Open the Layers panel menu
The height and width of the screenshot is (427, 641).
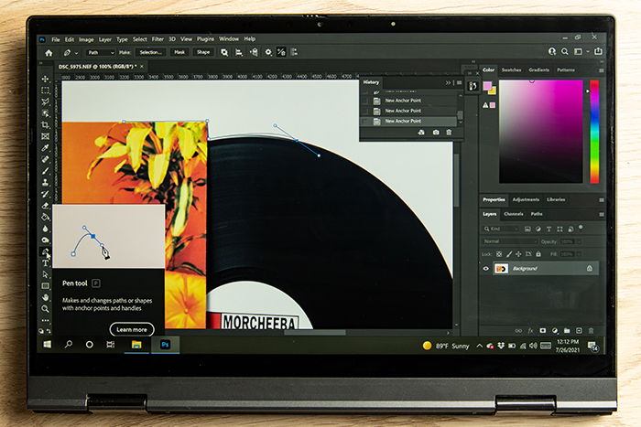point(601,214)
